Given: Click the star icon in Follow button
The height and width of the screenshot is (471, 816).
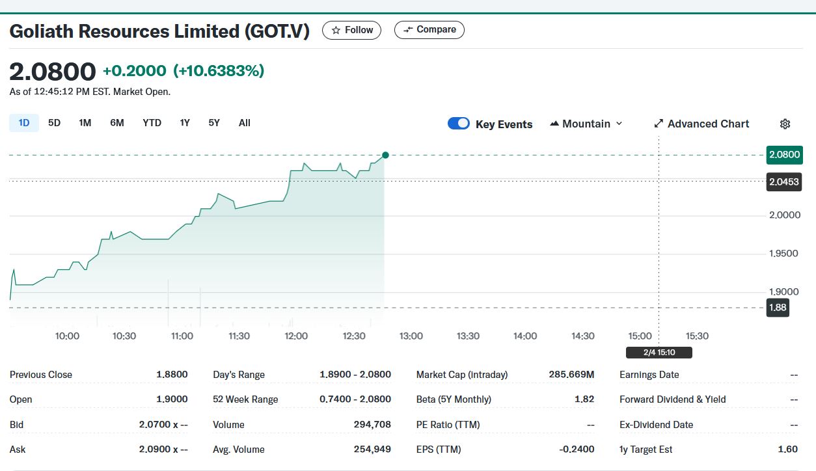Looking at the screenshot, I should coord(336,30).
